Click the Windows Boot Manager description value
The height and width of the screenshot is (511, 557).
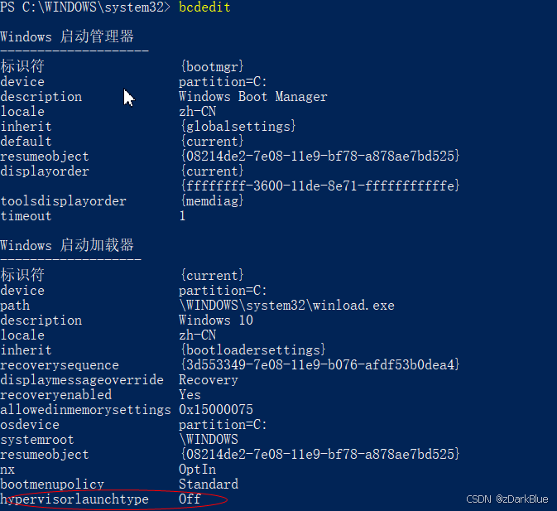(253, 97)
